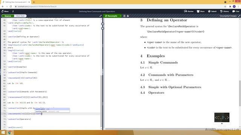The width and height of the screenshot is (241, 135).
Task: Collapse the fold at line 50 itemize
Action: [6, 50]
